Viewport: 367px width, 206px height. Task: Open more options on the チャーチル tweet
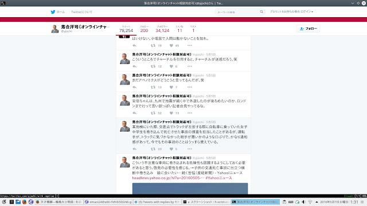point(190,66)
